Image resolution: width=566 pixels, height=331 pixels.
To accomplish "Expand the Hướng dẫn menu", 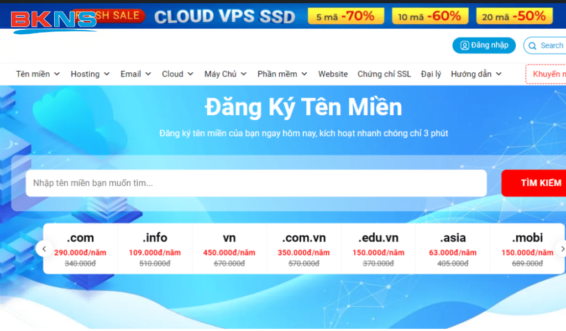I will click(x=476, y=74).
